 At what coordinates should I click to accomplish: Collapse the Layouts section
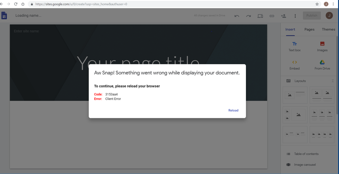[x=333, y=81]
